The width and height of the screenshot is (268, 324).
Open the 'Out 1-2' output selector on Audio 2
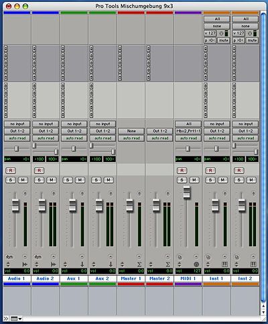click(46, 131)
